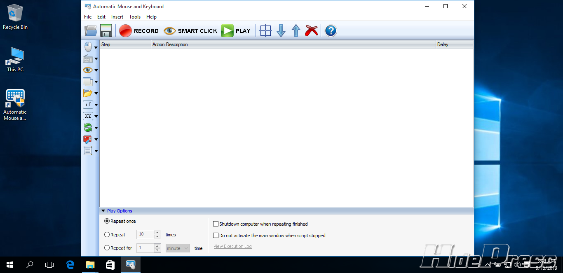
Task: Open the Insert menu
Action: pyautogui.click(x=117, y=17)
